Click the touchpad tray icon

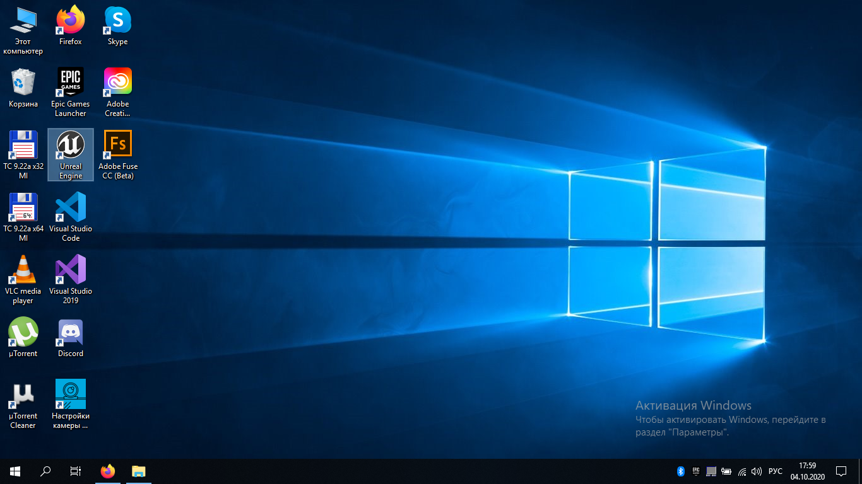[x=711, y=471]
